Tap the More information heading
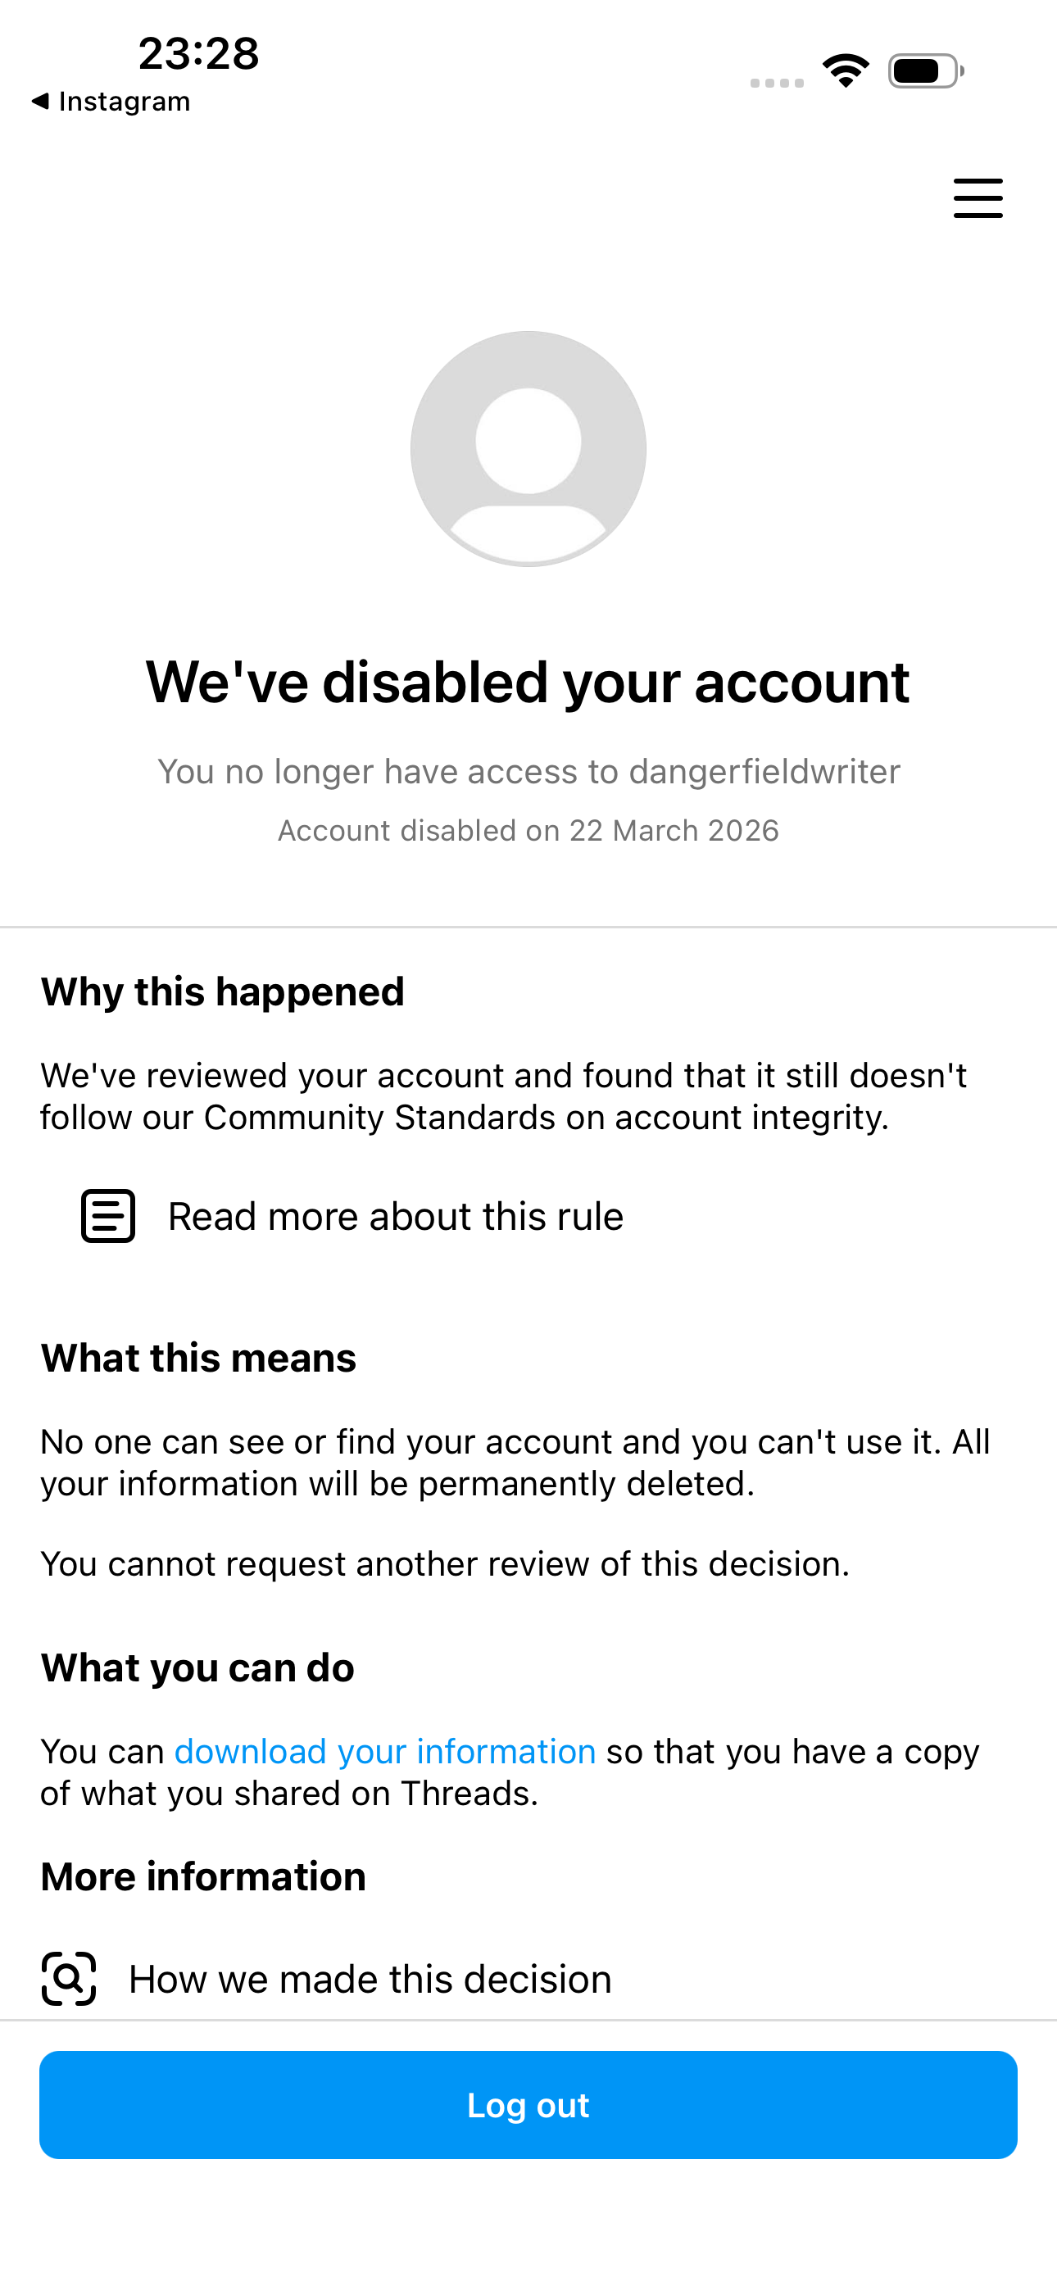 [203, 1876]
